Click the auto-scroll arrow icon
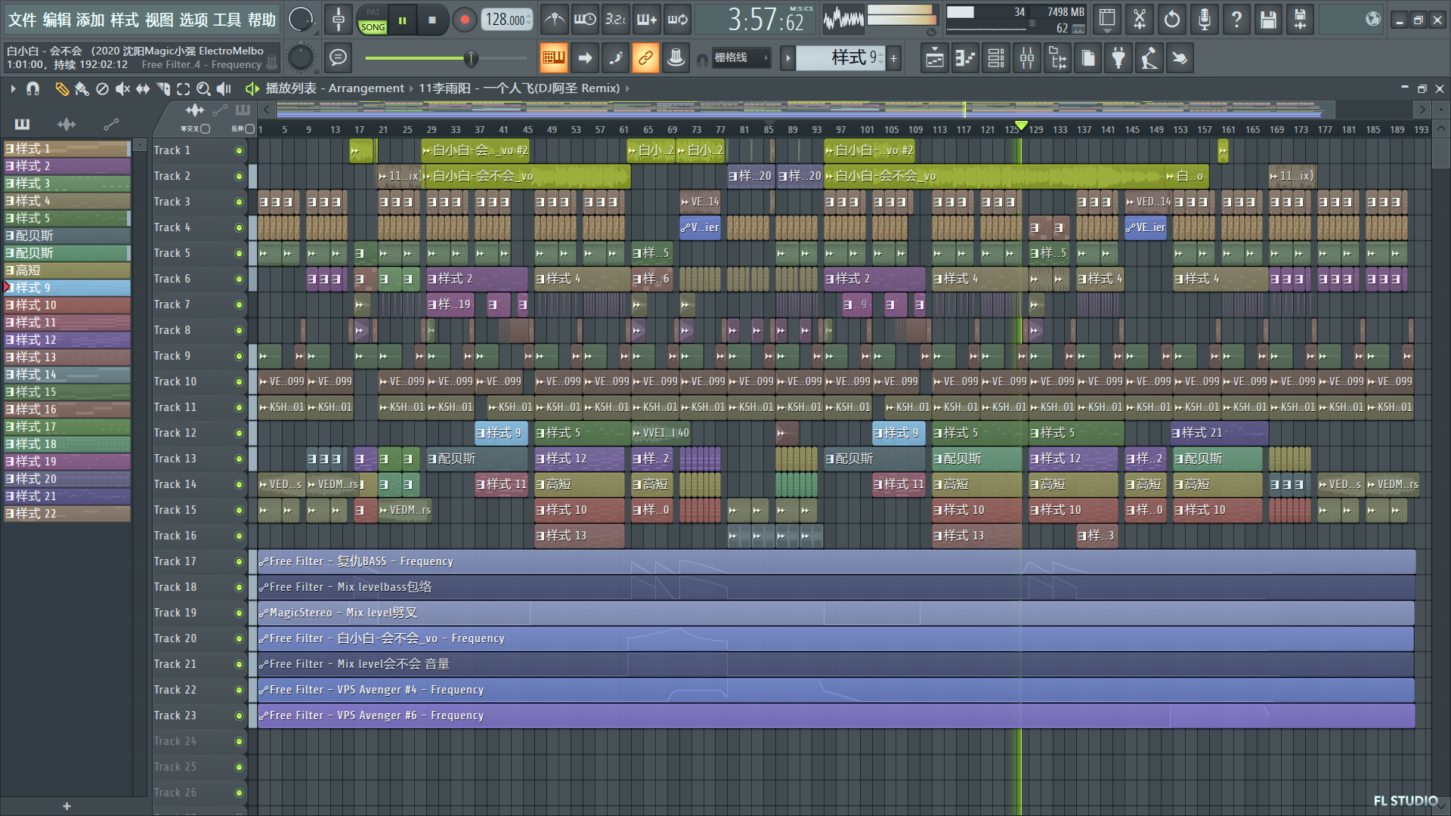 click(x=585, y=57)
